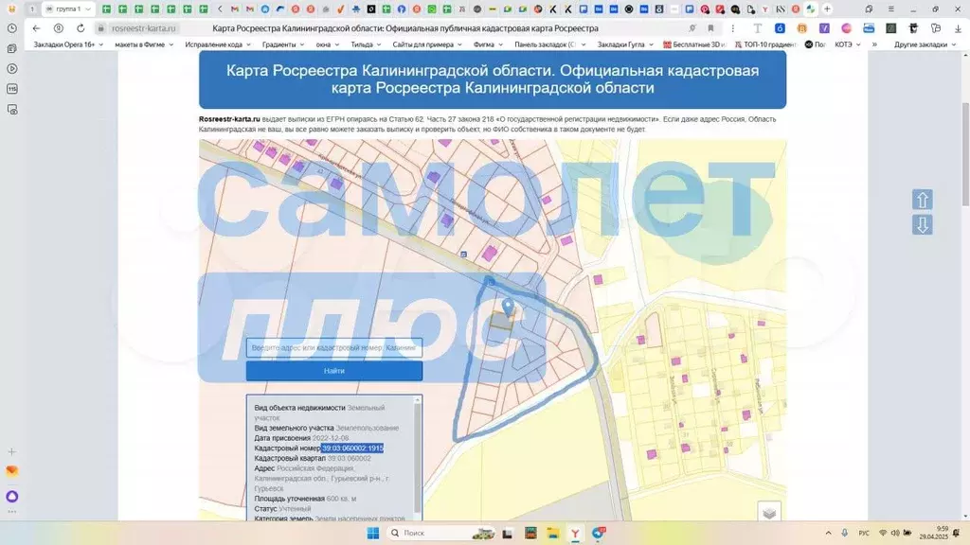Viewport: 970px width, 545px height.
Task: Open the 'КОТЭ' bookmarks folder
Action: tap(848, 44)
